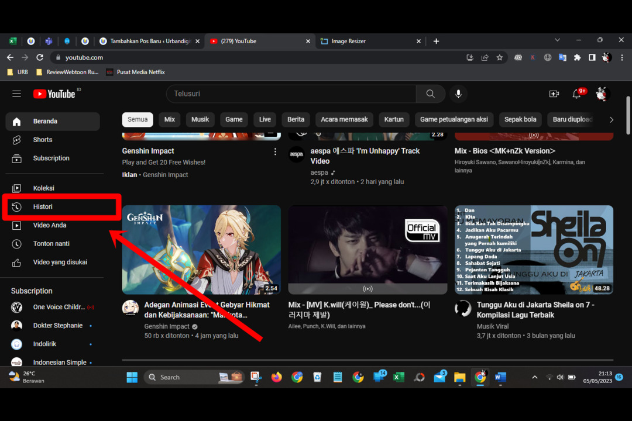Viewport: 632px width, 421px height.
Task: Go to Beranda in sidebar
Action: 53,121
